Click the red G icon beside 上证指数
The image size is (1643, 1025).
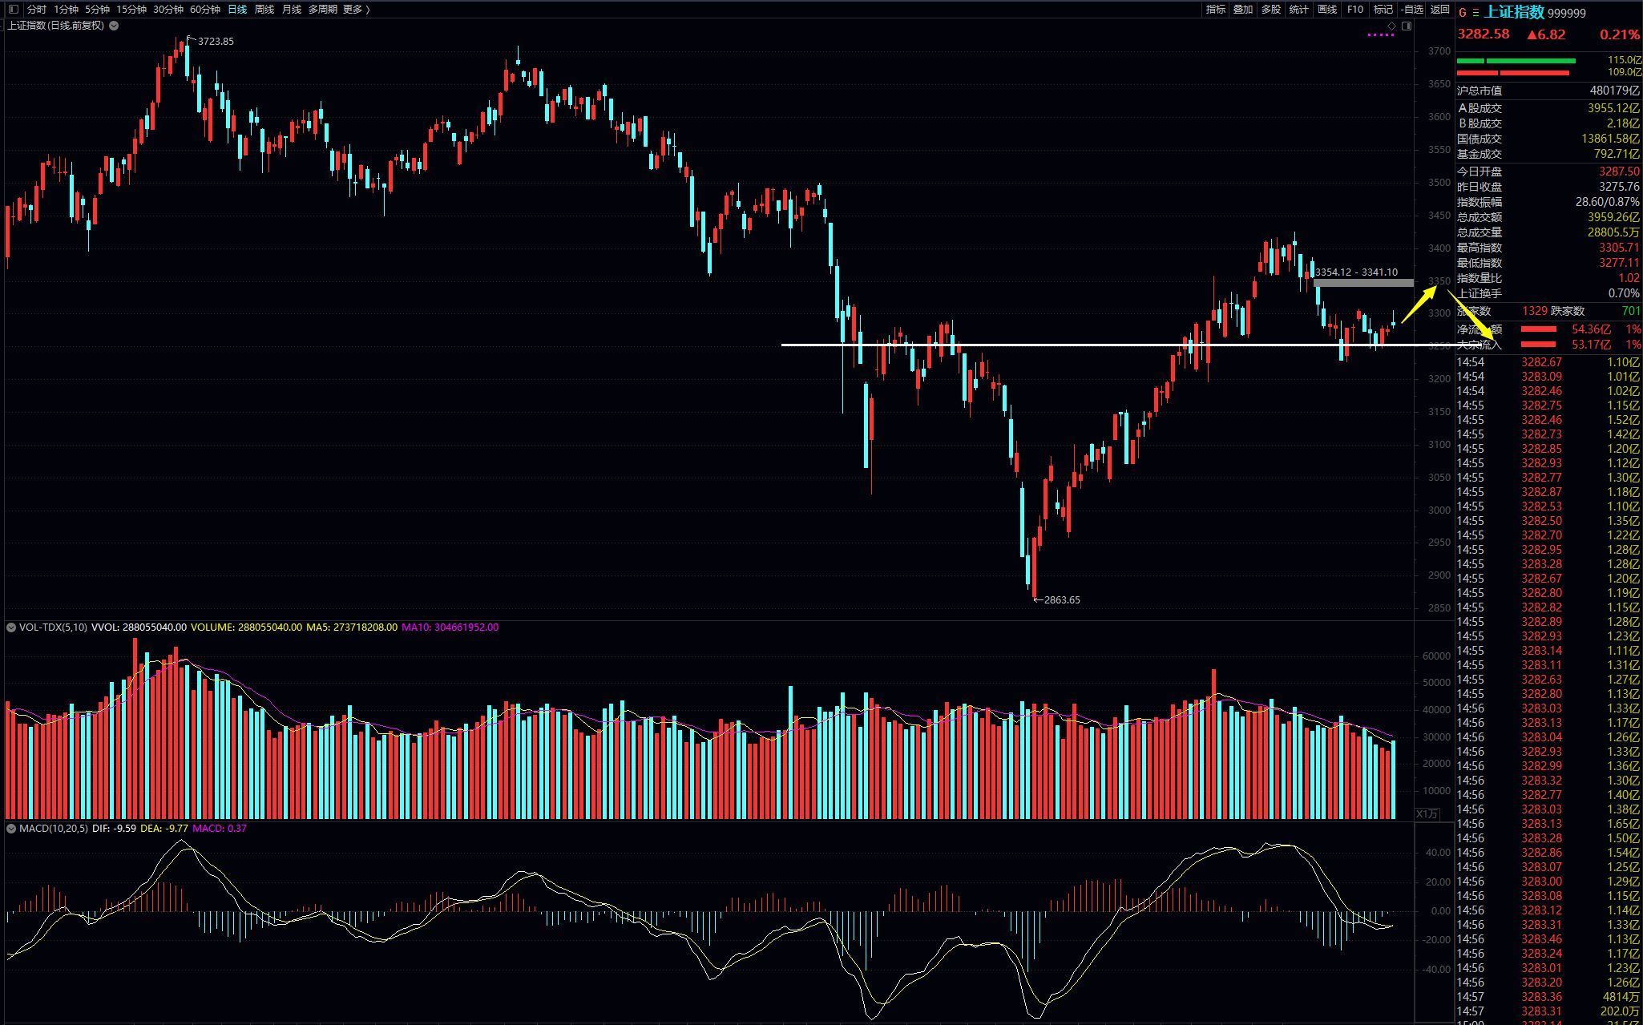(1463, 13)
